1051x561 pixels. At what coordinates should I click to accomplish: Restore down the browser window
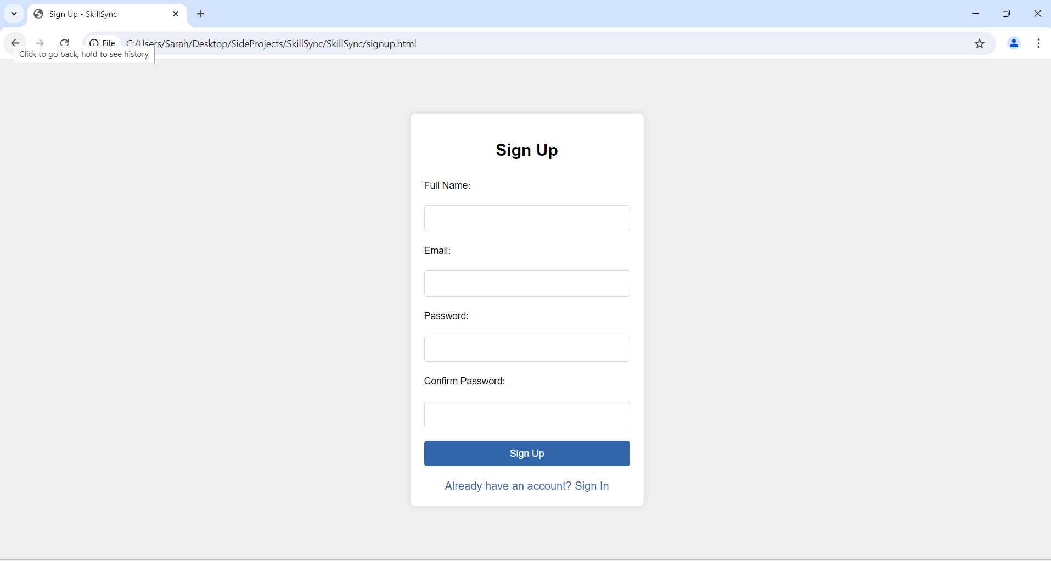[x=1006, y=14]
